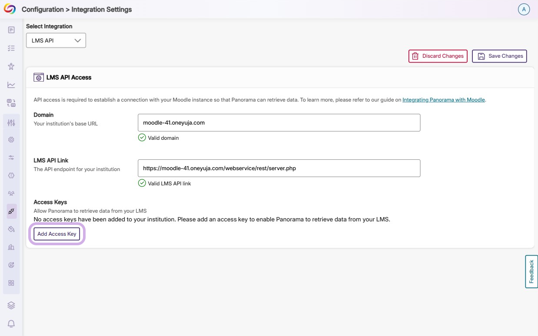This screenshot has height=336, width=538.
Task: Open the code brackets sidebar icon
Action: click(x=11, y=175)
